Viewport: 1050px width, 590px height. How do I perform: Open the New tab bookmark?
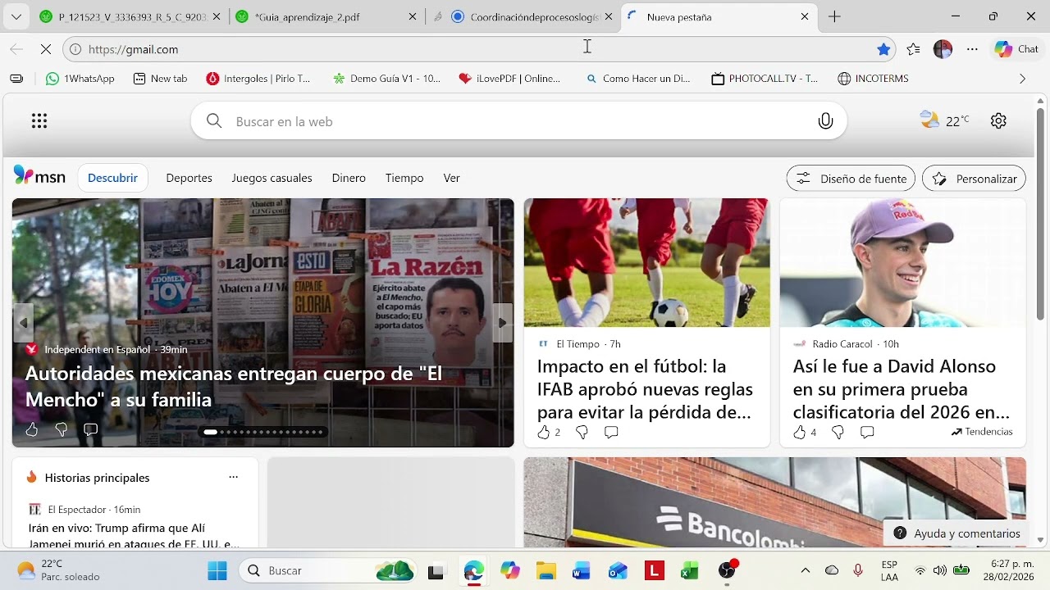point(160,79)
